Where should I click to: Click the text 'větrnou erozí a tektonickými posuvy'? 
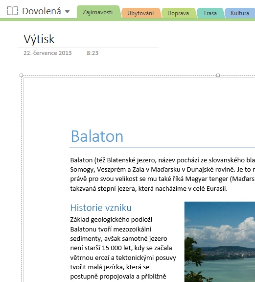pos(123,257)
